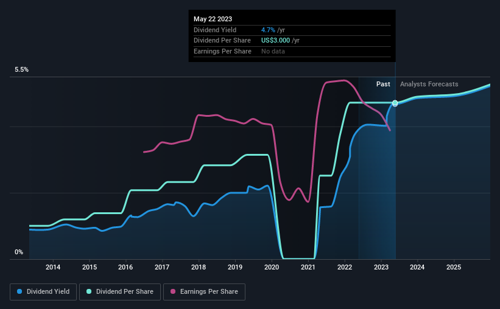Click the tooltip Dividend Yield row label
The image size is (500, 309).
215,30
